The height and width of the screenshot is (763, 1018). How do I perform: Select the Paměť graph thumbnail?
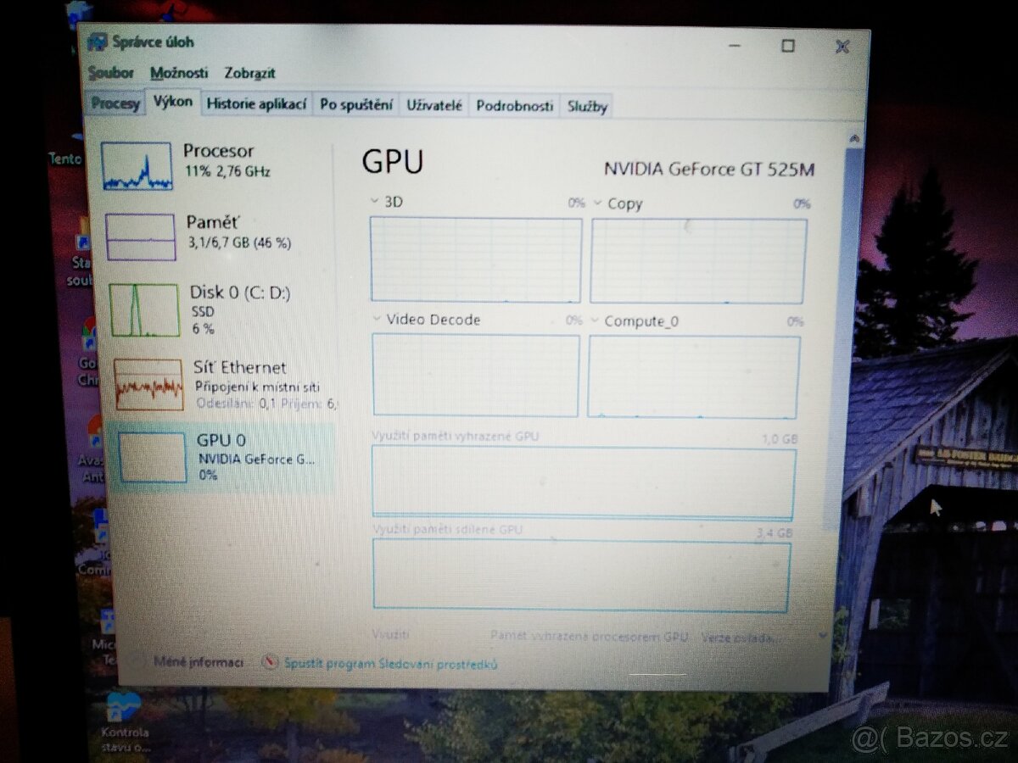point(141,237)
